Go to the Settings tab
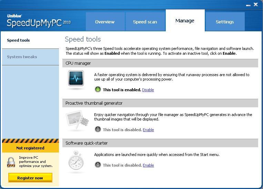Viewport: 263px width, 189px height. [x=225, y=22]
